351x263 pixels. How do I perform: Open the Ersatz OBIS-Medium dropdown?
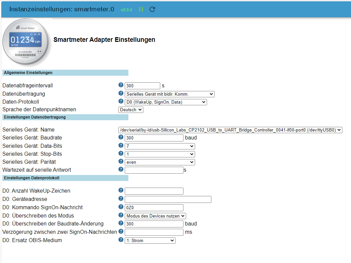150,241
